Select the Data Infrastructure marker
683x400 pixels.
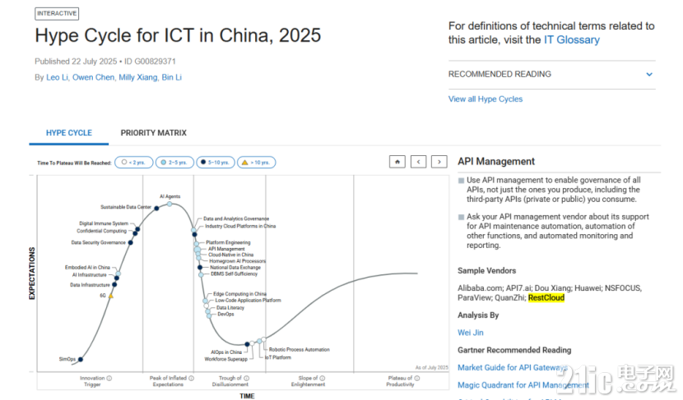(x=114, y=284)
